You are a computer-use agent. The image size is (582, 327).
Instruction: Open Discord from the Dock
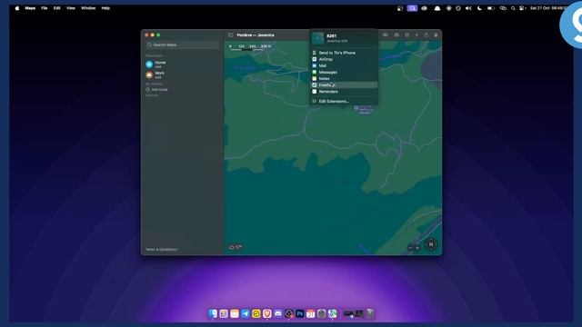point(278,313)
